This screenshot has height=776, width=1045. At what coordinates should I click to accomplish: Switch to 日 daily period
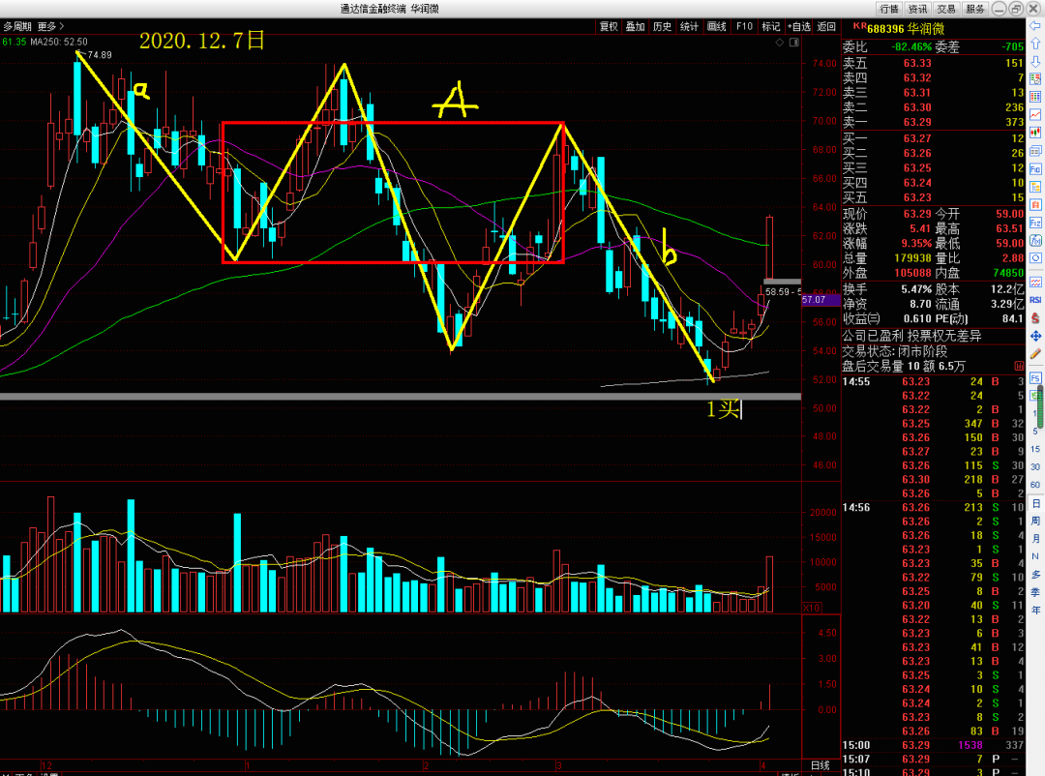[1035, 503]
